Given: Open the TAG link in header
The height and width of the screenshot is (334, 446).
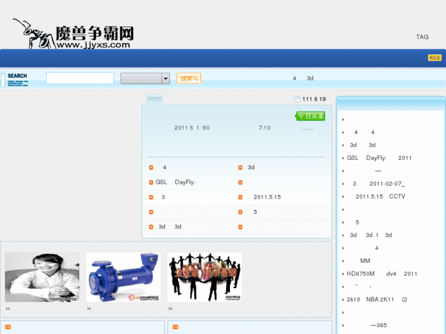Looking at the screenshot, I should 422,37.
